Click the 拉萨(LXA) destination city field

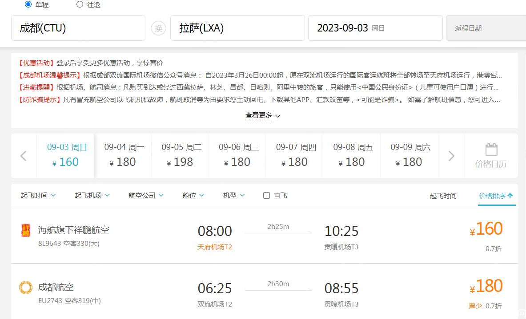237,28
